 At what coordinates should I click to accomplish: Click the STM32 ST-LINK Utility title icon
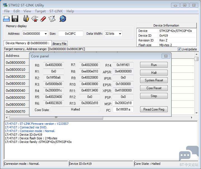(x=5, y=5)
